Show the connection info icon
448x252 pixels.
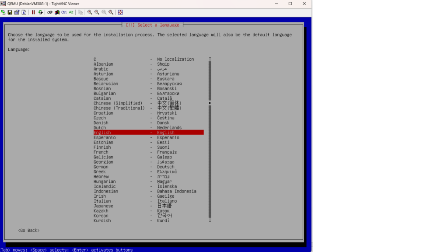coord(24,12)
